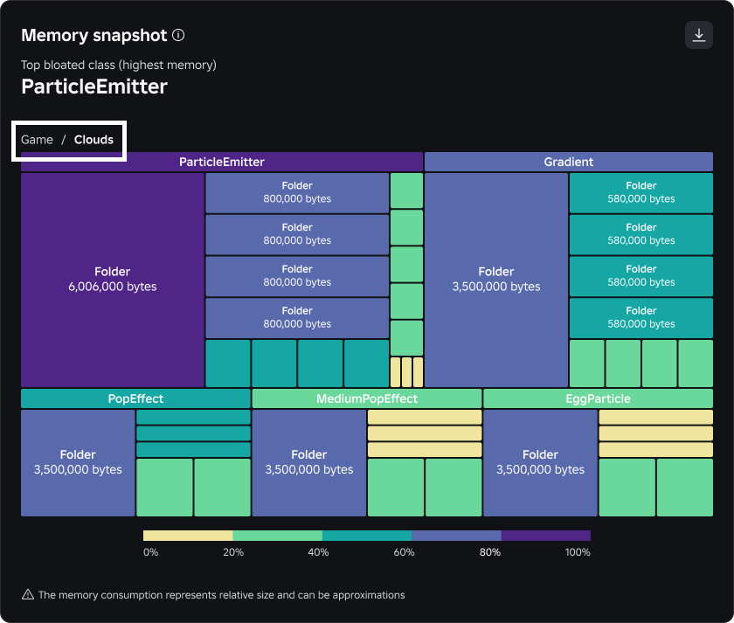The width and height of the screenshot is (734, 623).
Task: Select the teal 40–60% legend segment
Action: tap(367, 536)
